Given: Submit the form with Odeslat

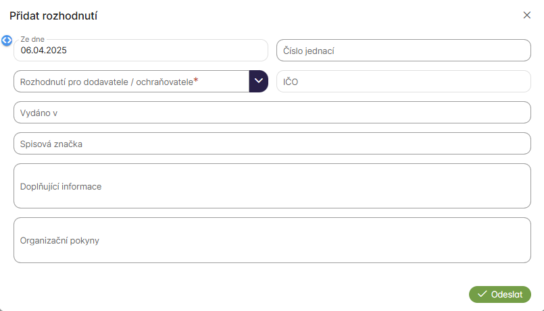Looking at the screenshot, I should point(500,294).
